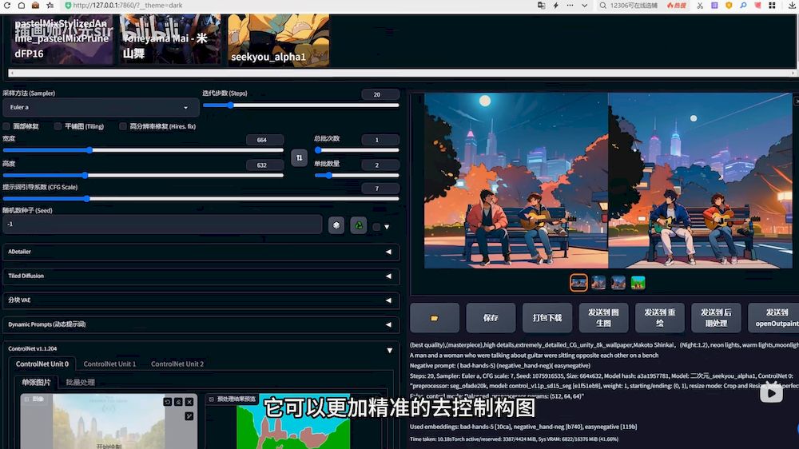This screenshot has height=449, width=799.
Task: Click the open output folder icon button
Action: coord(435,318)
